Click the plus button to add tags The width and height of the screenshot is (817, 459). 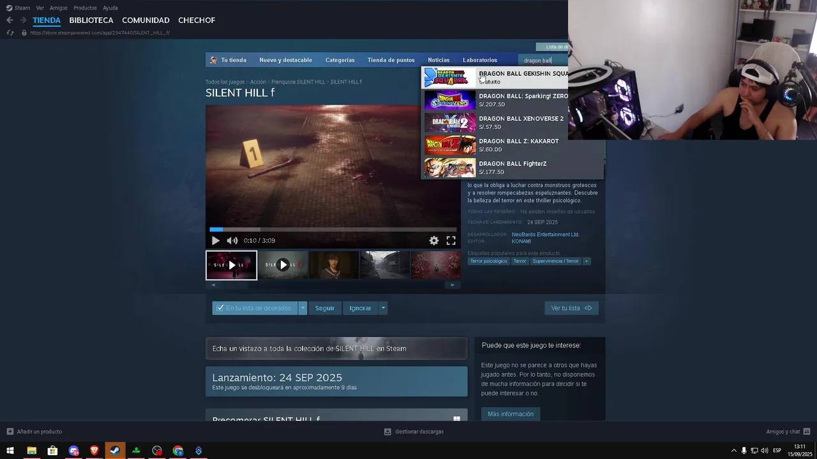[587, 261]
